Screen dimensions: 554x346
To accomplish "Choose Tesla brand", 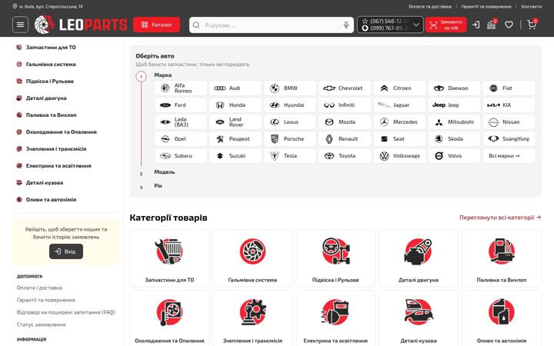I will tap(290, 156).
